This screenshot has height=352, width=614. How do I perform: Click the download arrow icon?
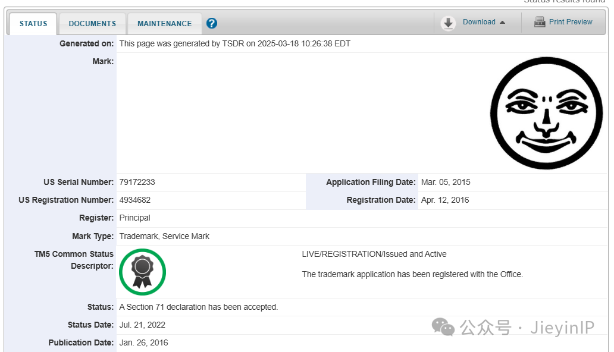click(x=448, y=23)
